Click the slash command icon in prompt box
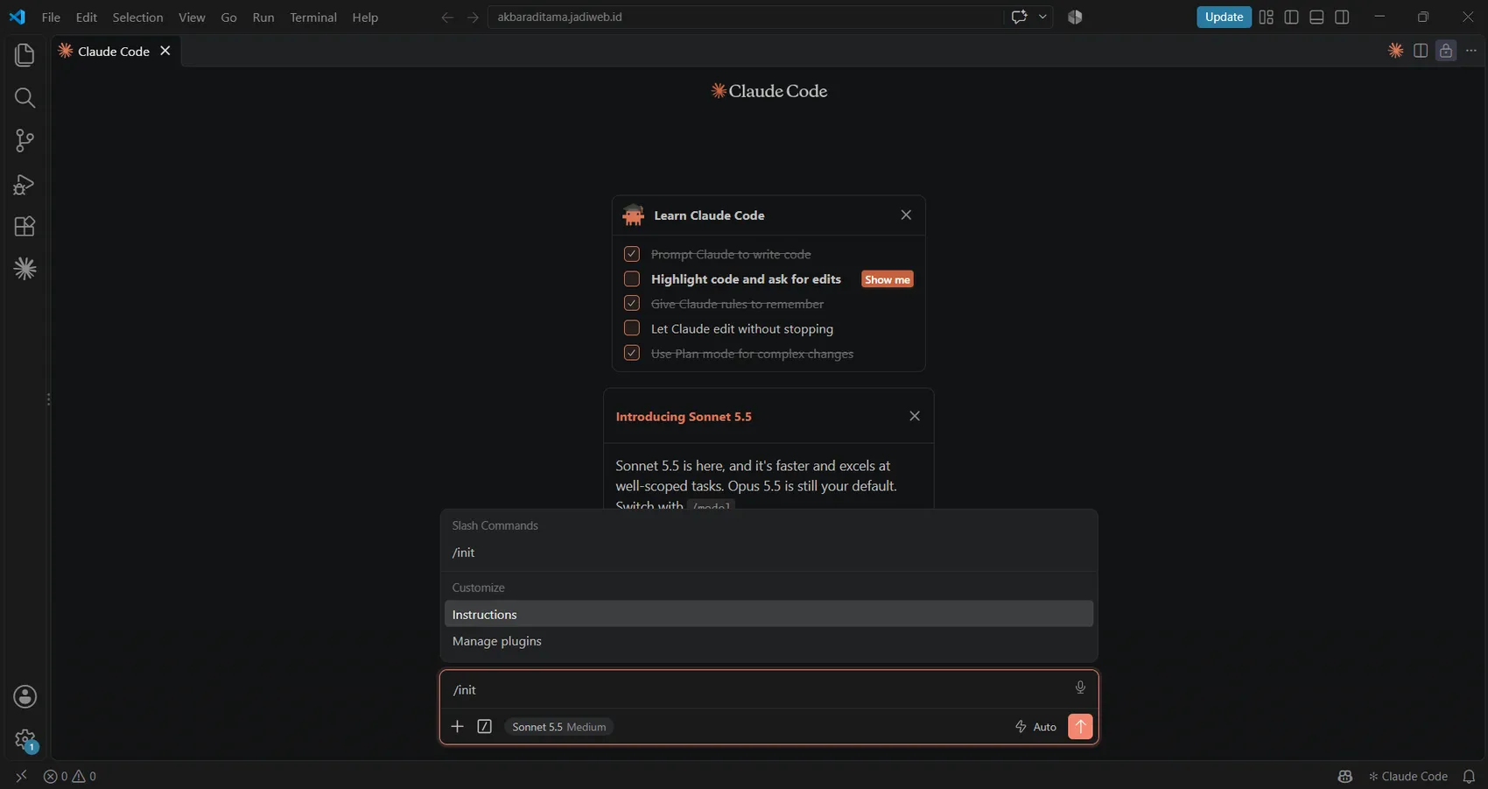Viewport: 1488px width, 789px height. (x=485, y=727)
